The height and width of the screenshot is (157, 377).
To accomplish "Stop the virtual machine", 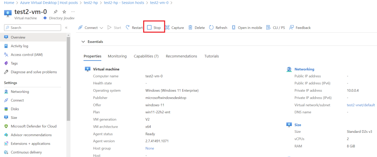I will pyautogui.click(x=154, y=28).
